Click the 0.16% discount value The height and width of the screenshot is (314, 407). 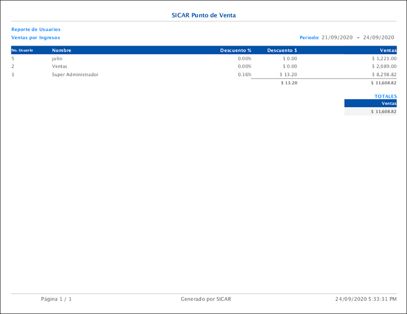[244, 74]
